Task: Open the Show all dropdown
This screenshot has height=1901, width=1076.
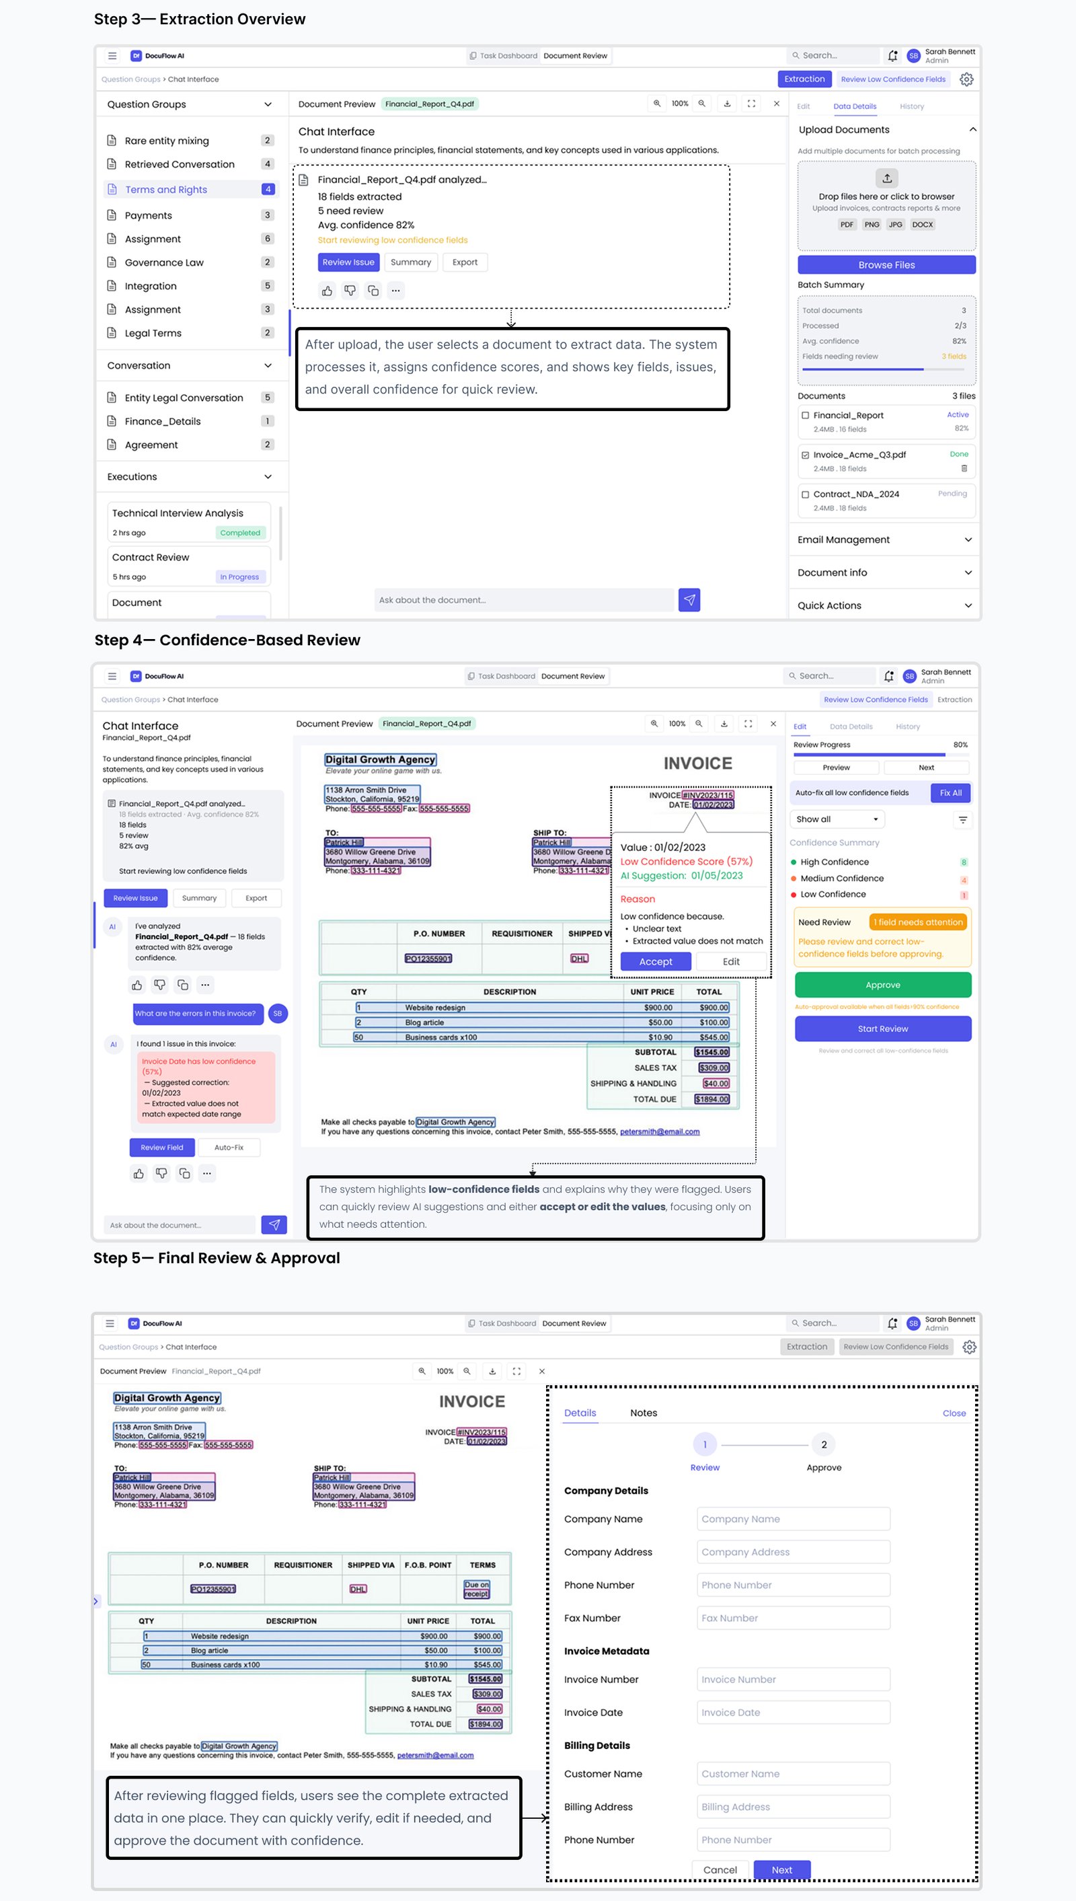Action: [837, 820]
